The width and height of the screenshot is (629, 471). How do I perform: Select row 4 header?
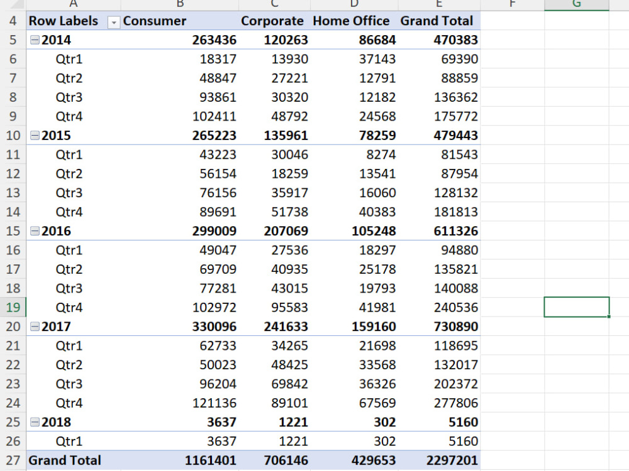pyautogui.click(x=13, y=21)
